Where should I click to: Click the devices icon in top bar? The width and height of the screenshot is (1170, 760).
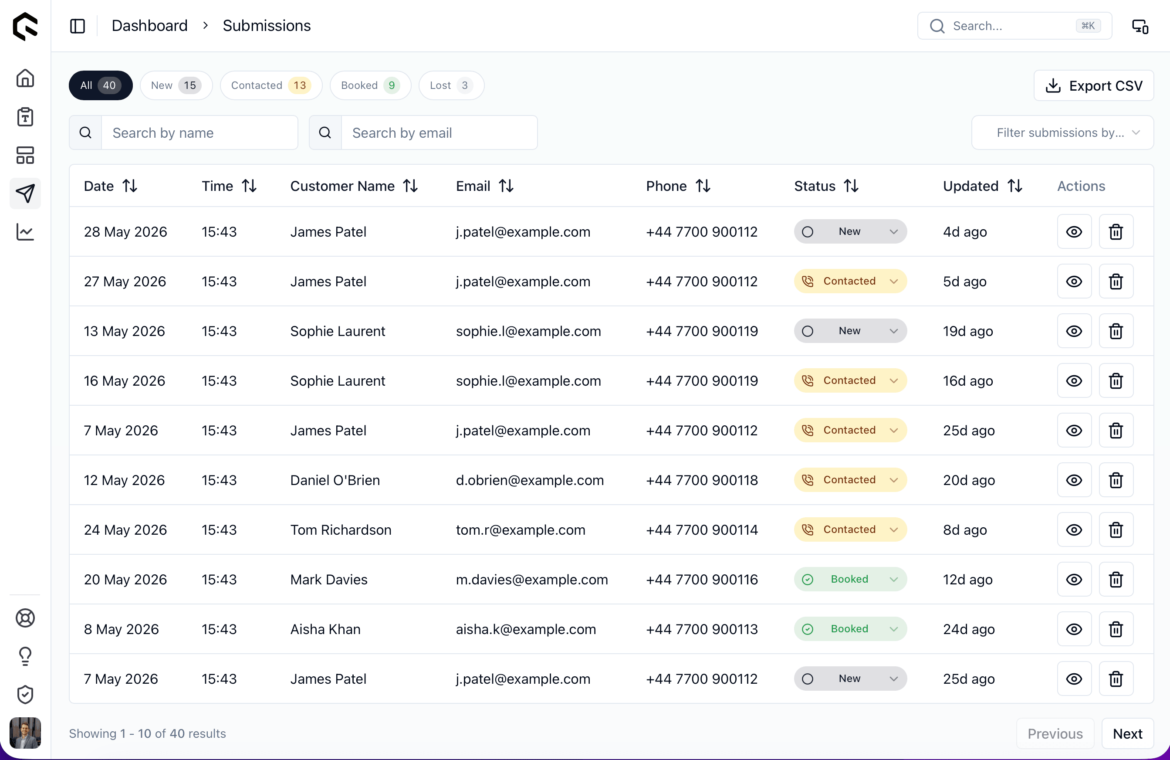pos(1140,26)
